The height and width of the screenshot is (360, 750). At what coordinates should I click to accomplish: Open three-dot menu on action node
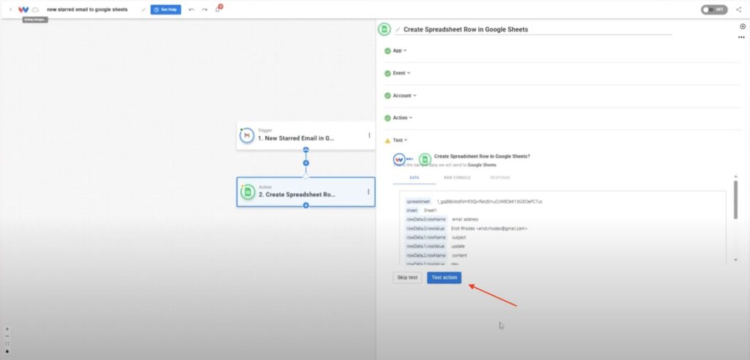point(368,192)
